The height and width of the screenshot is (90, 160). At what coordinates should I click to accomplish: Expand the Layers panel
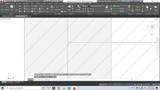coord(89,14)
